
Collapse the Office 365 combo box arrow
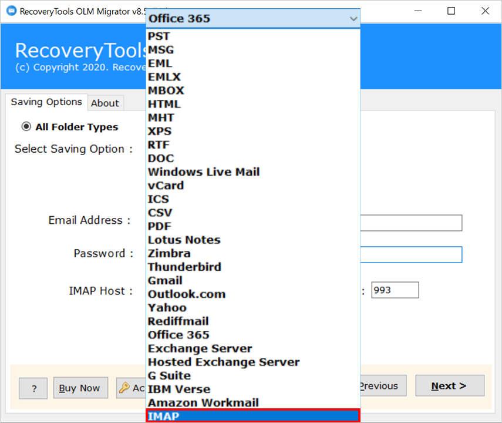(353, 19)
